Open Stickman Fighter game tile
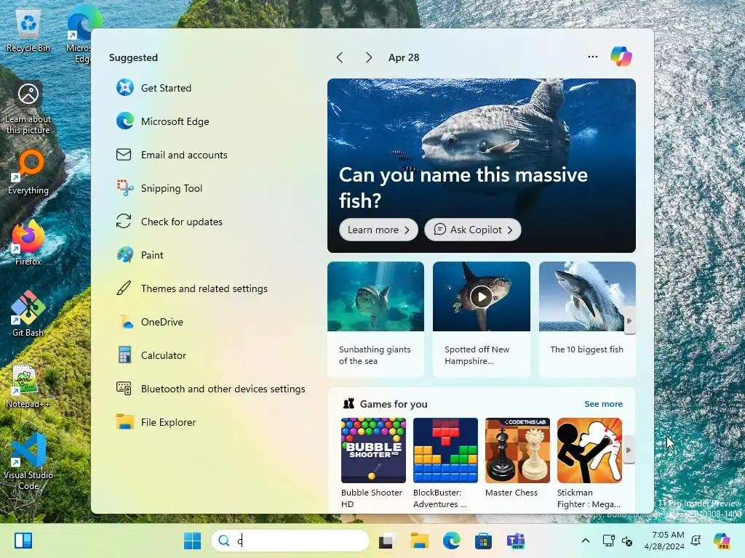Image resolution: width=745 pixels, height=558 pixels. click(x=589, y=463)
